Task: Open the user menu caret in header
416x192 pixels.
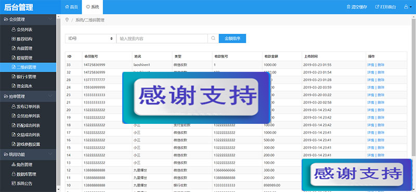Action: pos(411,7)
